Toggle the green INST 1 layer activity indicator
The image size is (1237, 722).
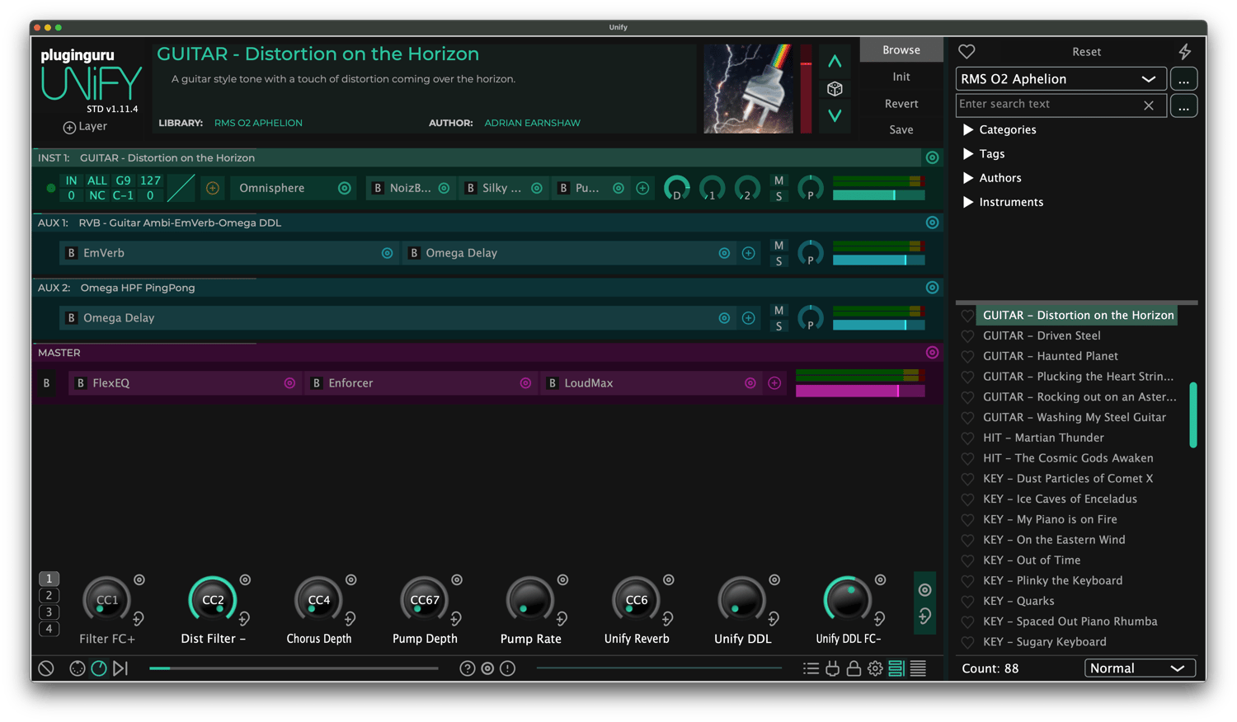tap(51, 188)
